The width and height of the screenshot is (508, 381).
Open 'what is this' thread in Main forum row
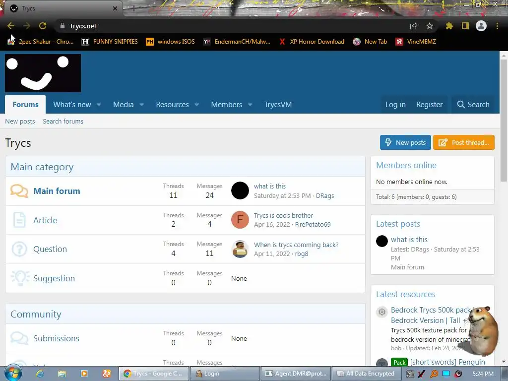click(269, 187)
